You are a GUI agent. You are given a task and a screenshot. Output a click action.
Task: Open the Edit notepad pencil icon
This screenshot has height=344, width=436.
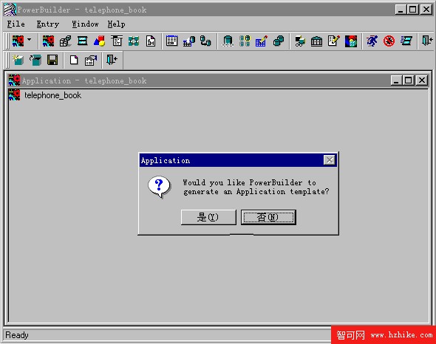pos(334,41)
